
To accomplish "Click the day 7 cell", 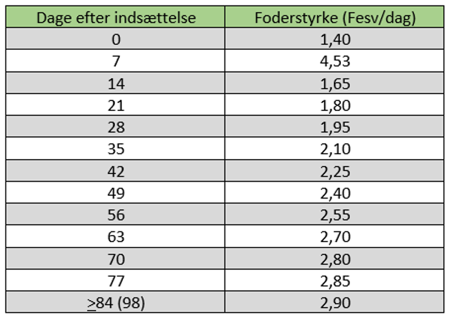I will (115, 62).
